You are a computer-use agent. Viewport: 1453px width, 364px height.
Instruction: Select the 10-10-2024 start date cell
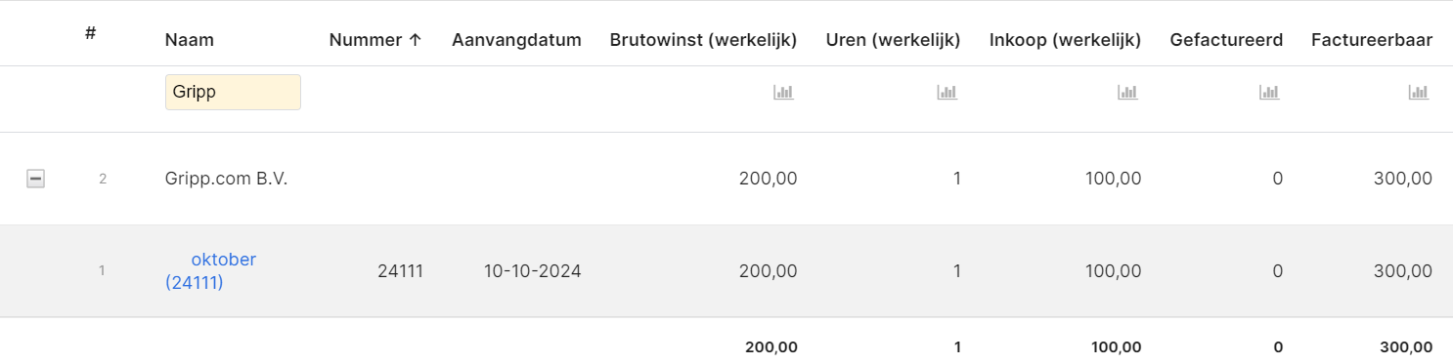click(533, 271)
